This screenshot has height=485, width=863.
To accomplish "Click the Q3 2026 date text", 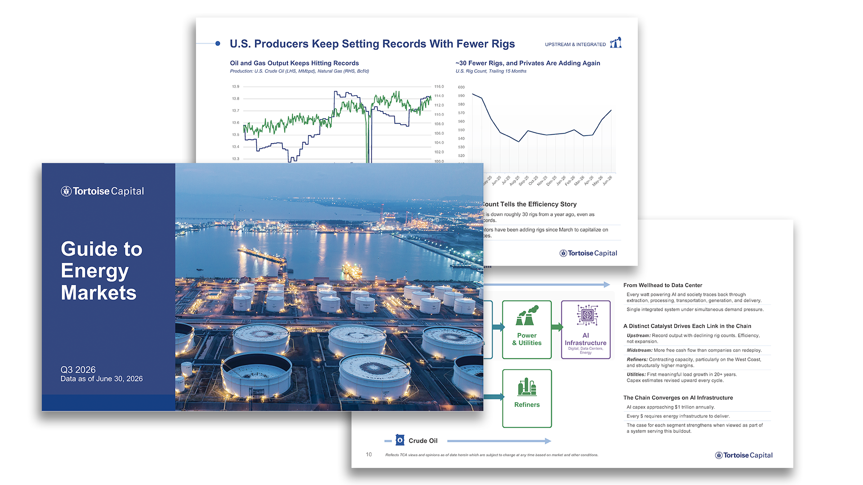I will [78, 370].
